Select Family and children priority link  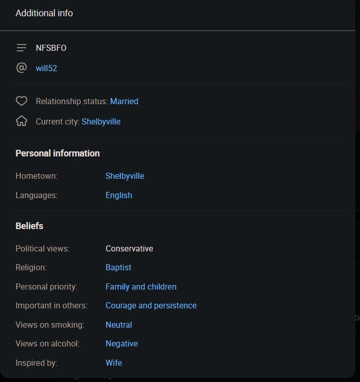click(141, 286)
